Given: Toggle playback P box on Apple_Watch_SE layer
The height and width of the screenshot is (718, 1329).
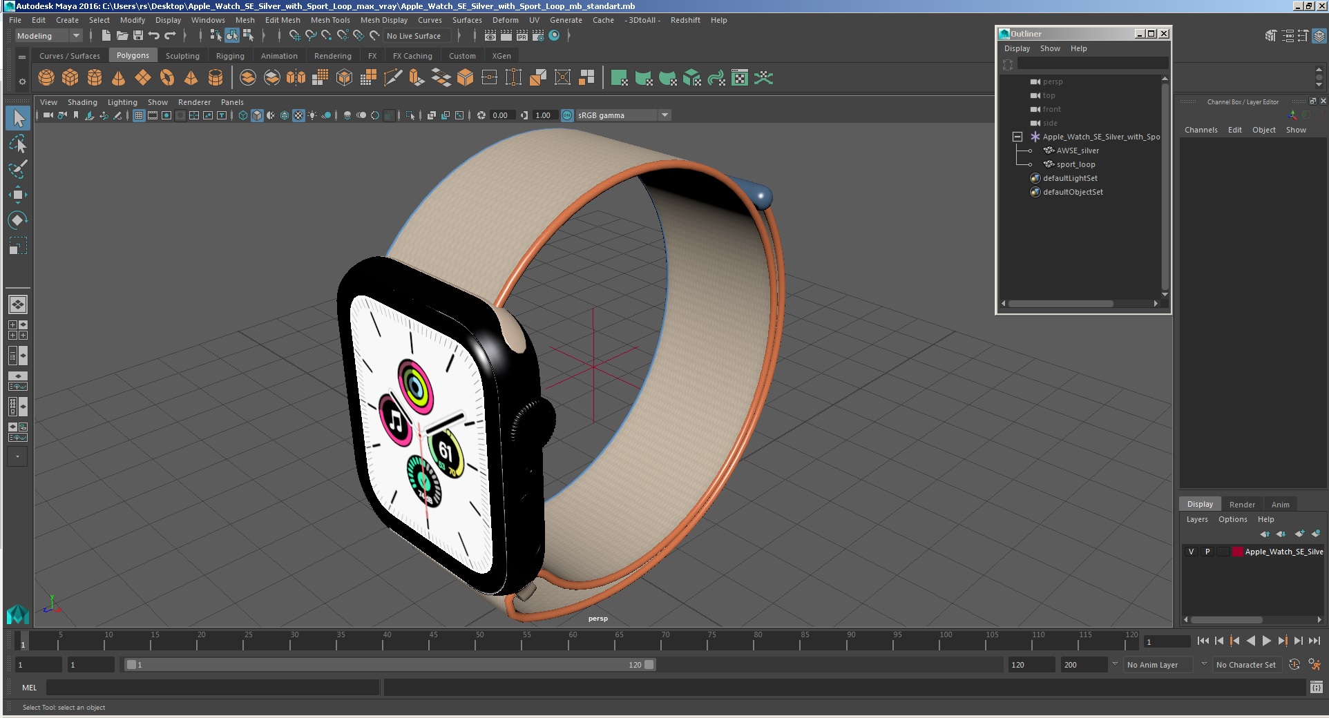Looking at the screenshot, I should pos(1207,552).
